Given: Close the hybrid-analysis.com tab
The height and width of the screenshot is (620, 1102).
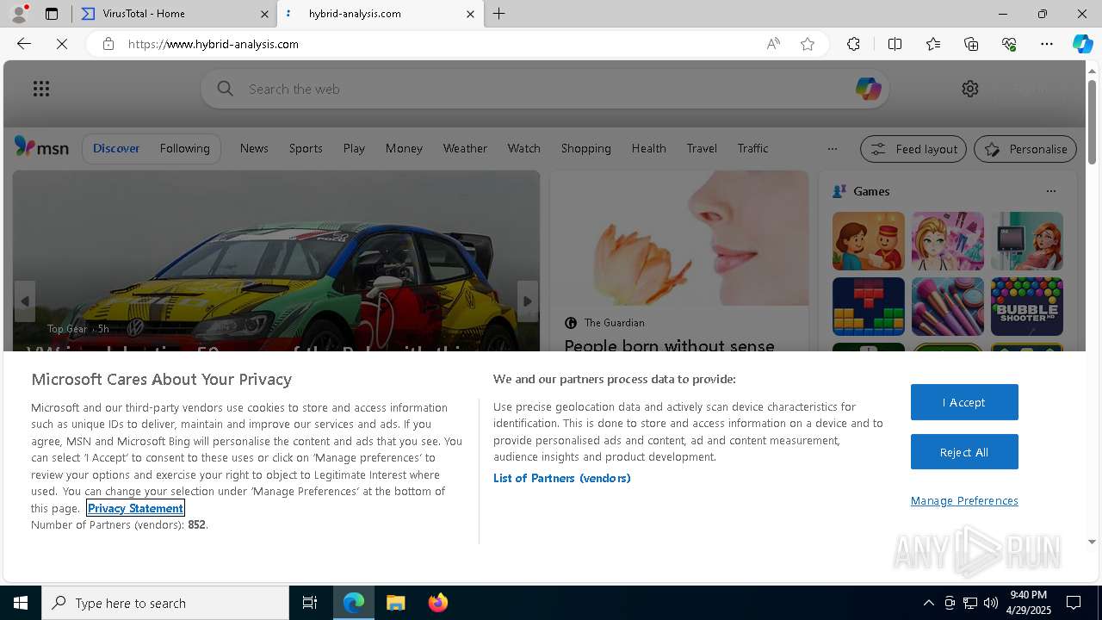Looking at the screenshot, I should click(470, 14).
